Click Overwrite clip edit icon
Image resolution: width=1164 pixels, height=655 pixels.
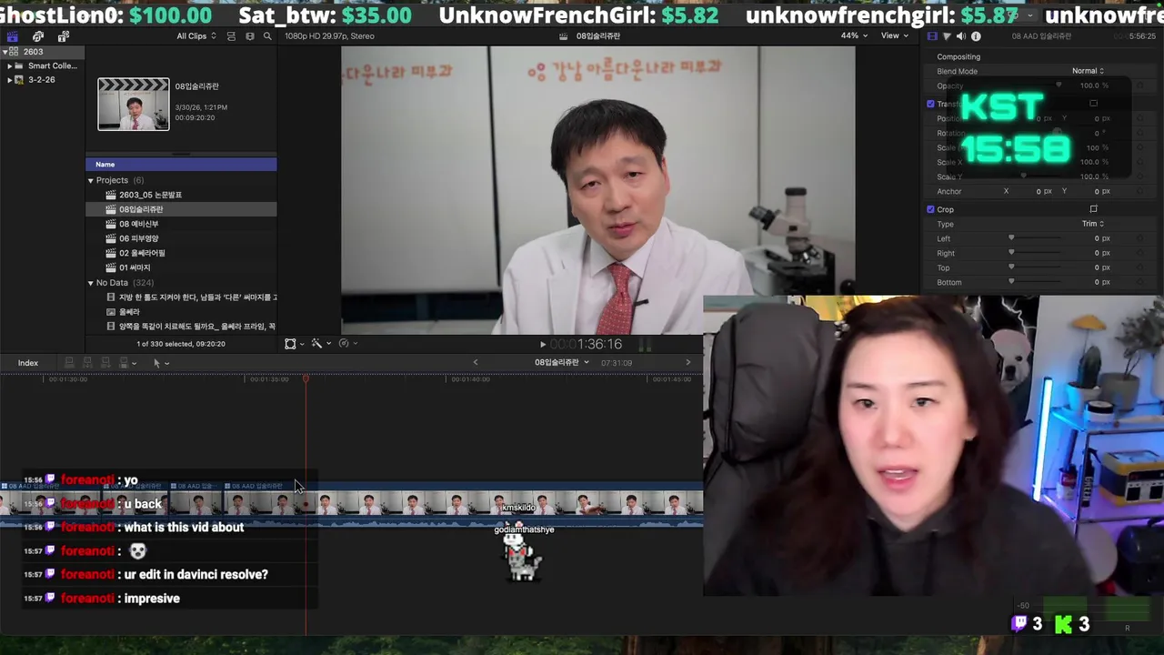124,363
